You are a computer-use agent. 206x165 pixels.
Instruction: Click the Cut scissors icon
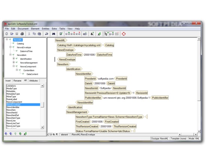pos(29,34)
